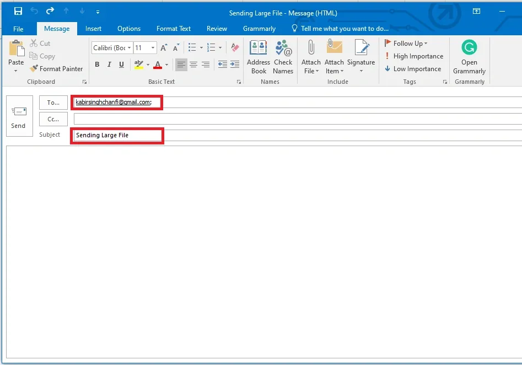This screenshot has height=365, width=522.
Task: Click the Save icon in quick access toolbar
Action: coord(18,12)
